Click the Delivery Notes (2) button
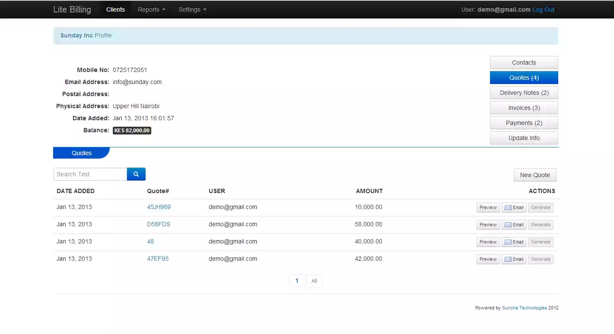The height and width of the screenshot is (334, 614). pyautogui.click(x=524, y=93)
